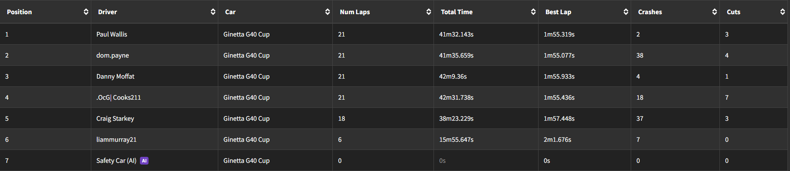Open dom.payne driver entry
Screen dimensions: 790x171
(x=113, y=55)
